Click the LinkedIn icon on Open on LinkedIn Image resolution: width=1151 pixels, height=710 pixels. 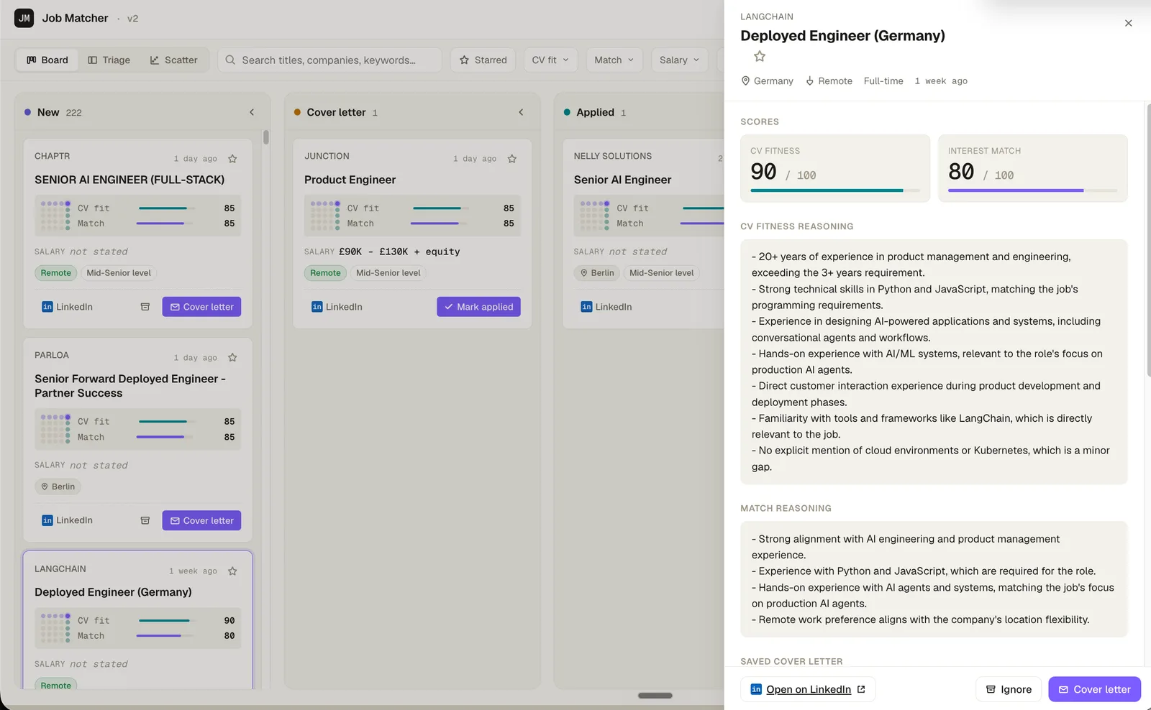(x=756, y=689)
